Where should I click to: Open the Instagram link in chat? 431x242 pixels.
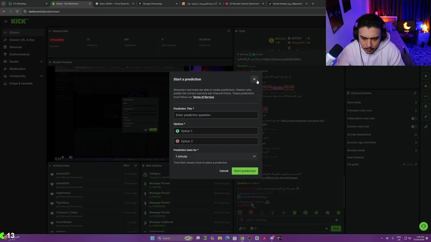[302, 121]
